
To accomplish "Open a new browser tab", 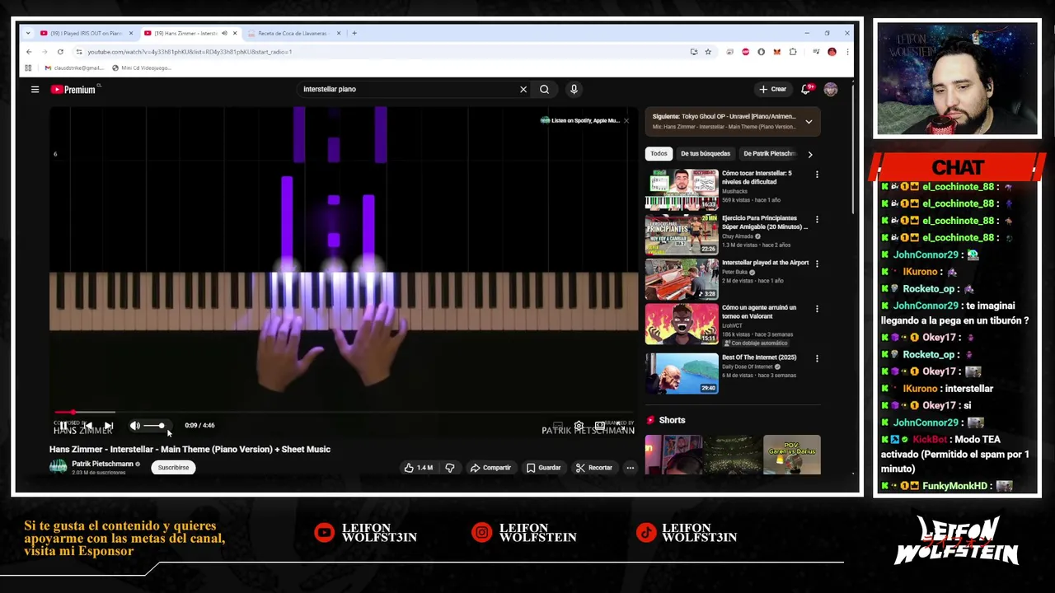I will (x=354, y=33).
